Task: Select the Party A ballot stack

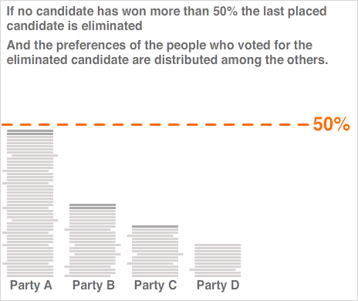Action: pyautogui.click(x=30, y=203)
